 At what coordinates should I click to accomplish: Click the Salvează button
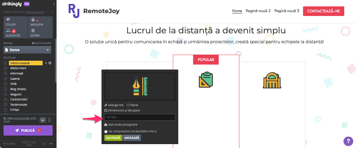[113, 138]
